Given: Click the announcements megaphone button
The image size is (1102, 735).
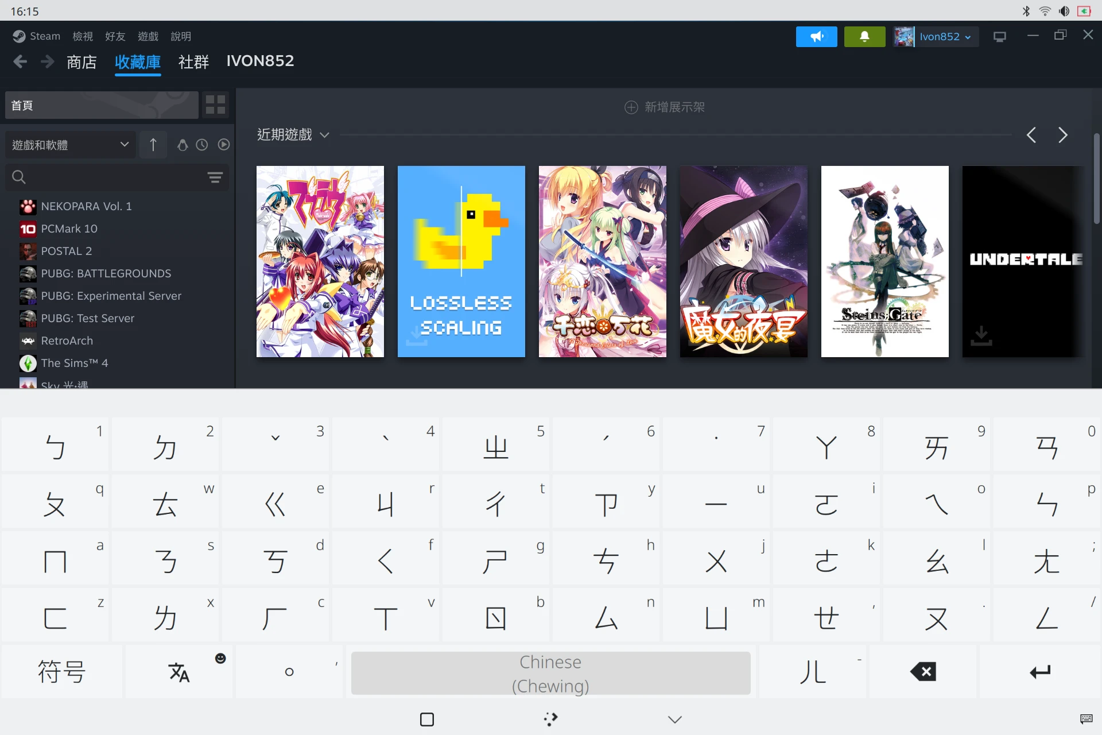Looking at the screenshot, I should 816,37.
